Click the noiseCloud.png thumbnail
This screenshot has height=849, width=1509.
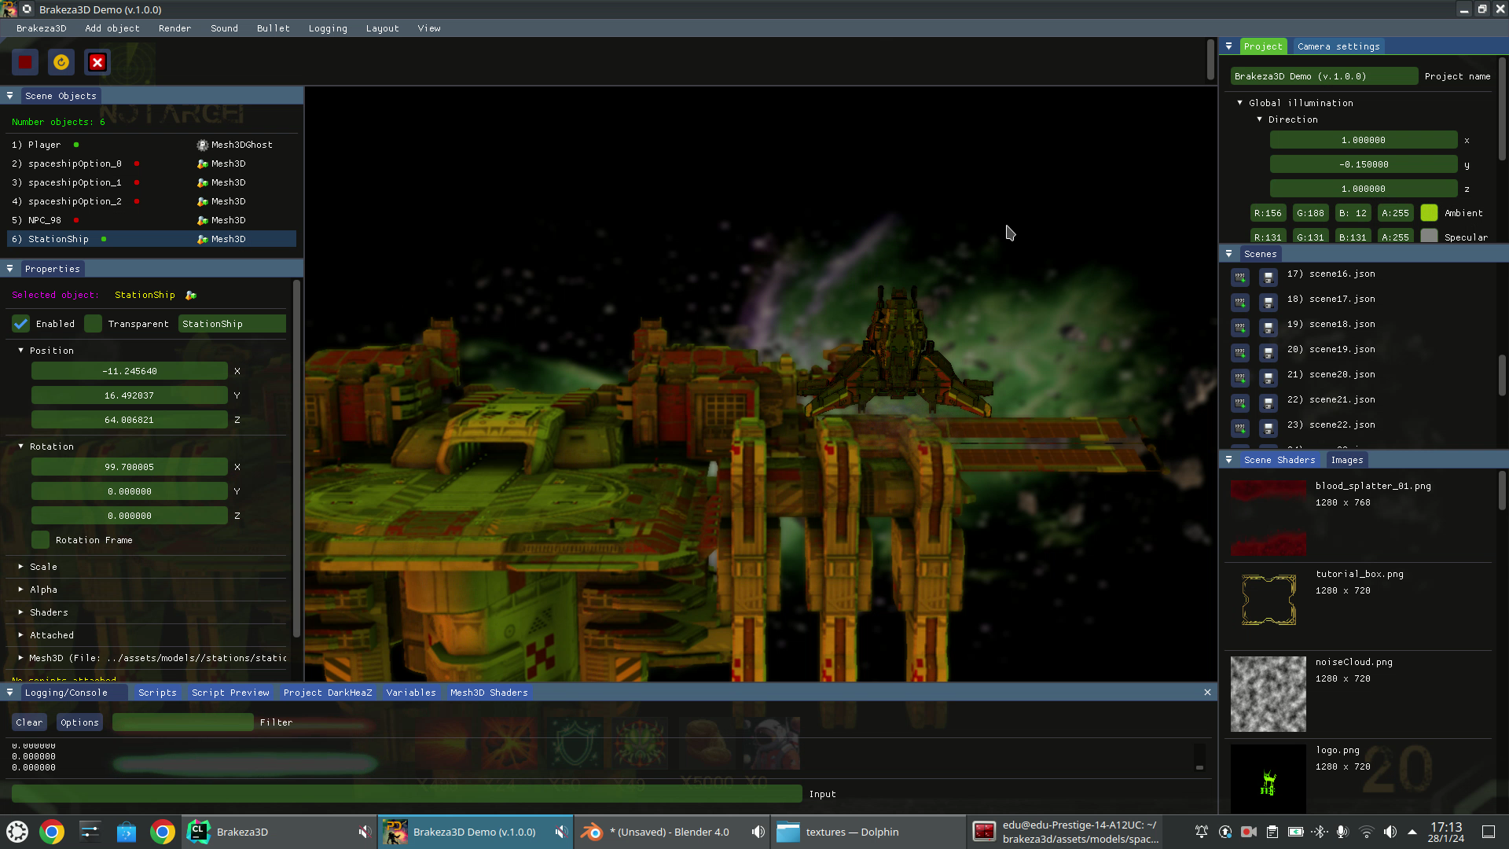(x=1268, y=694)
